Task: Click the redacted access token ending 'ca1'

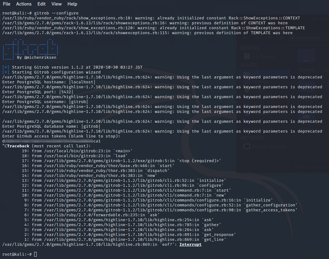Action: pos(51,141)
